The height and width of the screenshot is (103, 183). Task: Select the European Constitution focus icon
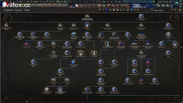(80, 53)
